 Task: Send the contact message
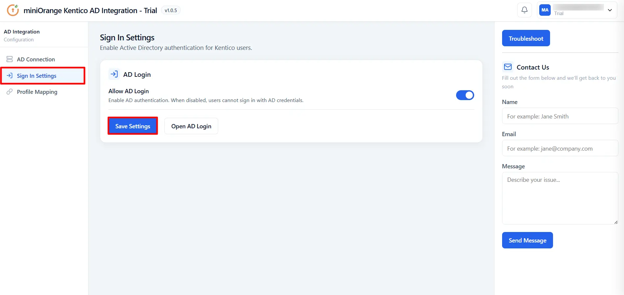point(527,240)
